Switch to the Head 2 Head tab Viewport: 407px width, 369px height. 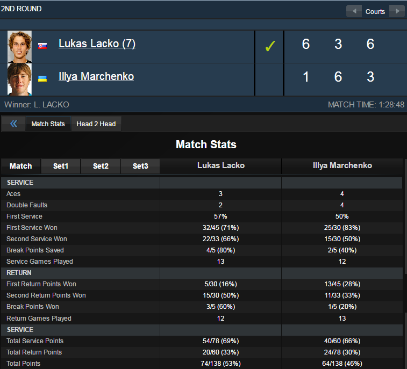(x=96, y=124)
